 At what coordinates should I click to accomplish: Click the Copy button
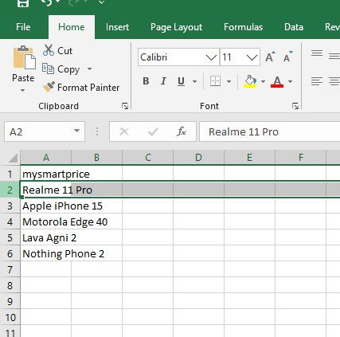pyautogui.click(x=61, y=69)
